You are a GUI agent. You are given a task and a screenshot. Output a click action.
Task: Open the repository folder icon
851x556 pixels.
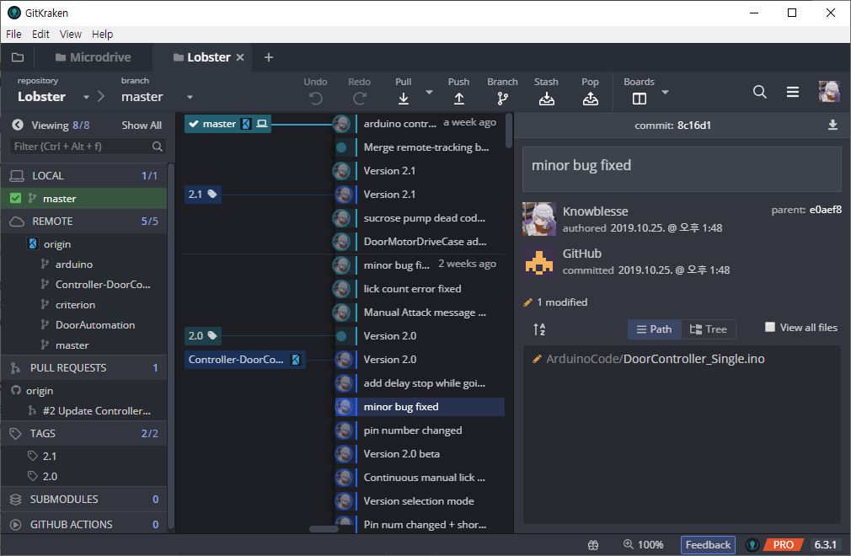coord(18,57)
